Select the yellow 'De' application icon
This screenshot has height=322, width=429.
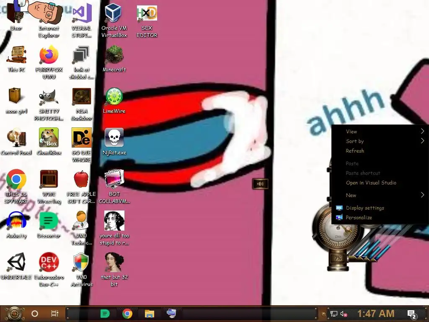[x=82, y=145]
